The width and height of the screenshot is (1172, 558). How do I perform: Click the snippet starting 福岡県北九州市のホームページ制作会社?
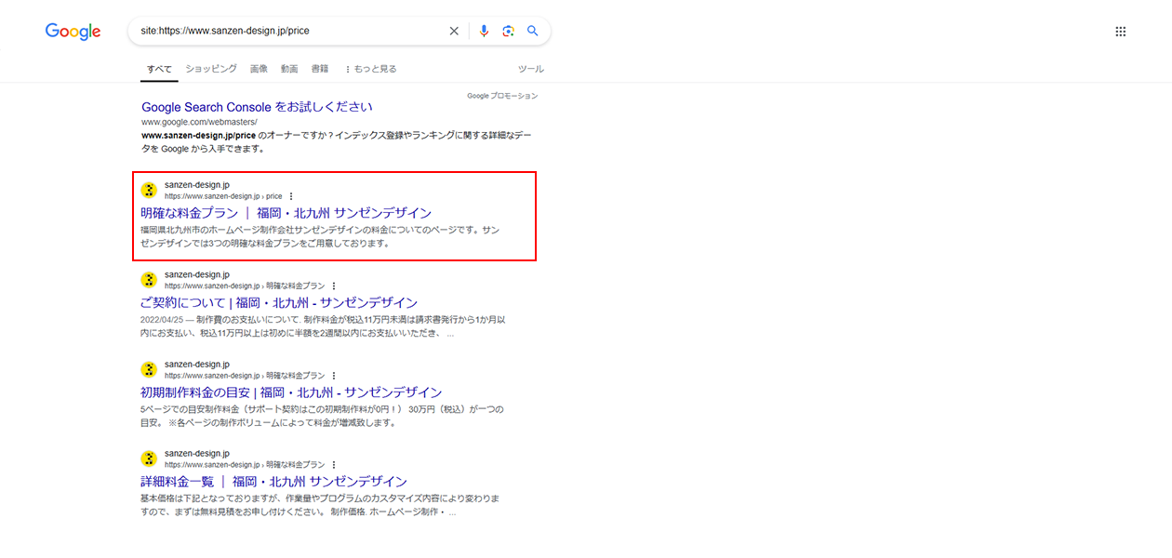coord(320,237)
